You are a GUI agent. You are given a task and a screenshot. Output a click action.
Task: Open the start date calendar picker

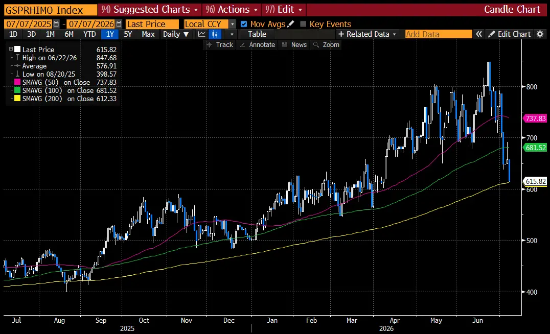56,24
